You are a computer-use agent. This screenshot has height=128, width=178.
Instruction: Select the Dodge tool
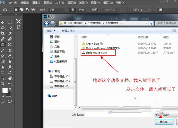10,67
